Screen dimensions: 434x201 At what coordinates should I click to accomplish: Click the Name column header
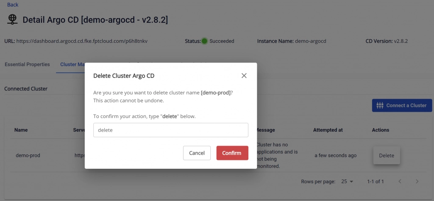click(21, 130)
